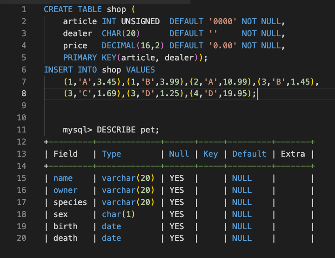The height and width of the screenshot is (258, 335).
Task: Click the '0.00' default value string
Action: point(222,46)
